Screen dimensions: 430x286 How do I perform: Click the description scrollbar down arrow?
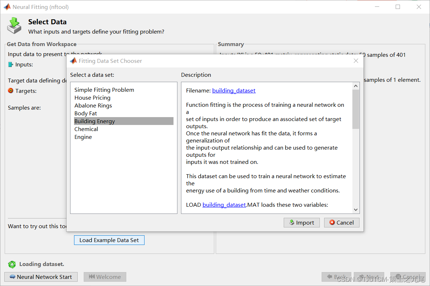point(356,210)
